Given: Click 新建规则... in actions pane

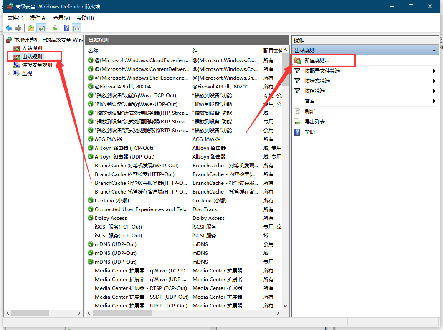Looking at the screenshot, I should click(x=316, y=60).
